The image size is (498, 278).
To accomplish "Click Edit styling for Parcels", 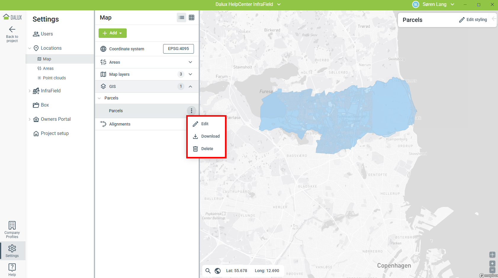I will [x=473, y=20].
